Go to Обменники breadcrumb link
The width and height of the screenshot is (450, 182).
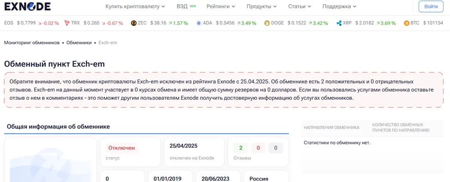79,42
